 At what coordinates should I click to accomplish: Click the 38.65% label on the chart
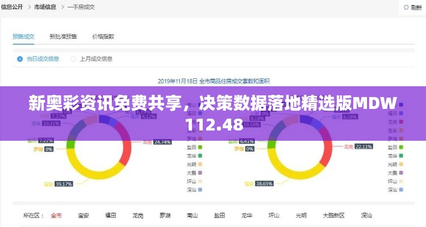pos(264,184)
